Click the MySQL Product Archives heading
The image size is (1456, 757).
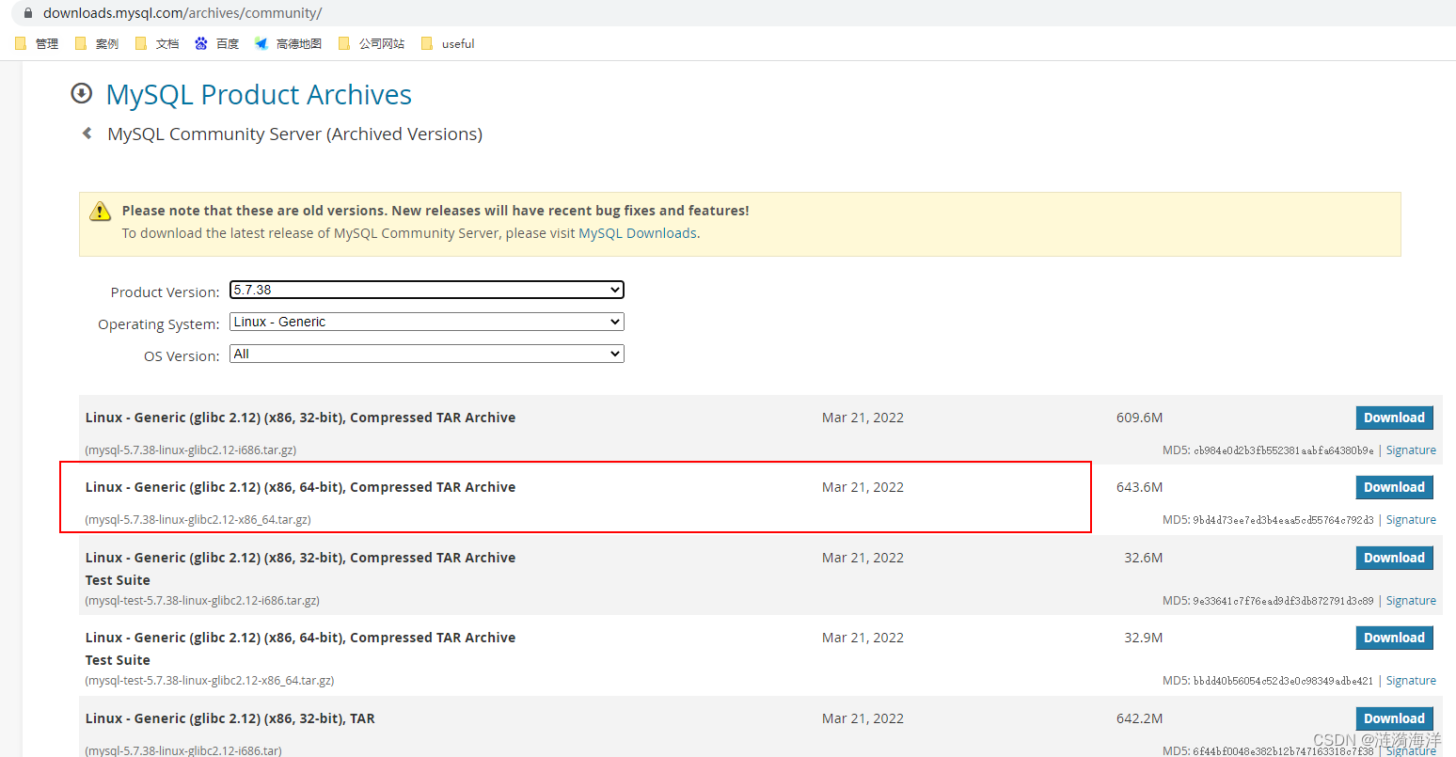tap(259, 95)
